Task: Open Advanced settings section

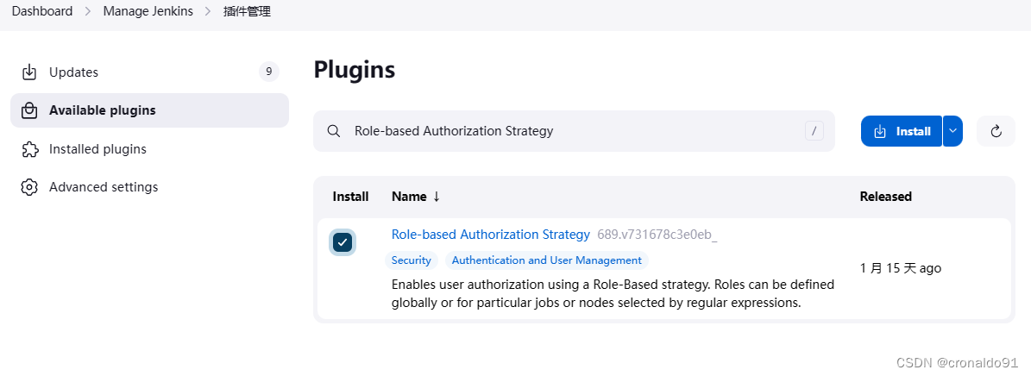Action: pyautogui.click(x=150, y=187)
